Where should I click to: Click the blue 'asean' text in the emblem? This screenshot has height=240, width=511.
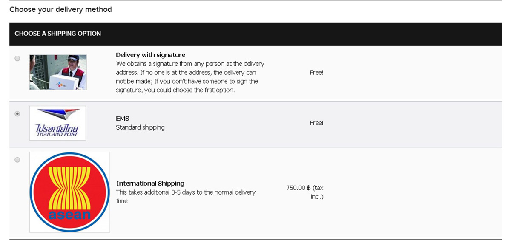coord(70,214)
